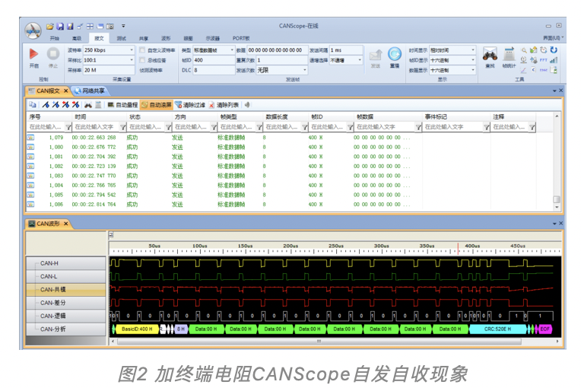Image resolution: width=581 pixels, height=388 pixels.
Task: Click the 发送间隔 1 ms input field
Action: click(x=346, y=50)
